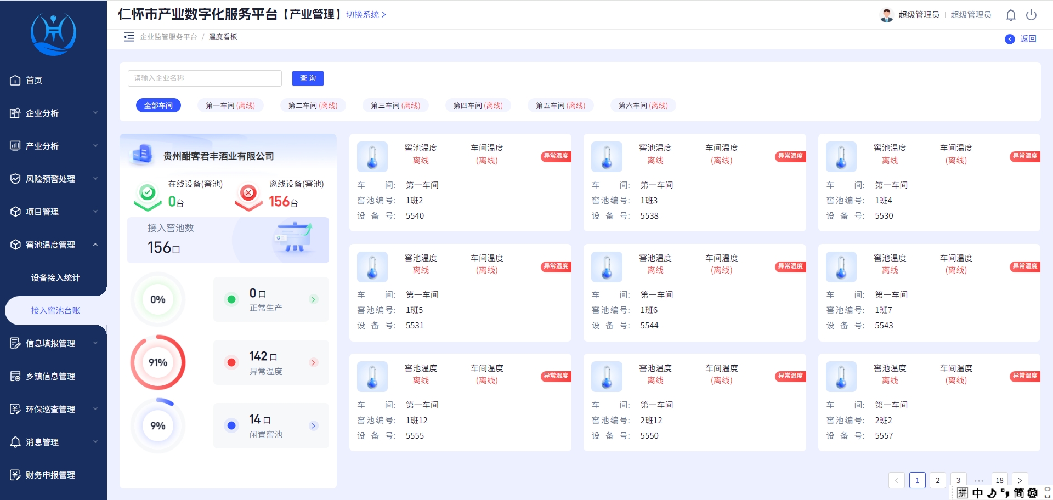
Task: Click the 首页 home icon
Action: tap(15, 80)
